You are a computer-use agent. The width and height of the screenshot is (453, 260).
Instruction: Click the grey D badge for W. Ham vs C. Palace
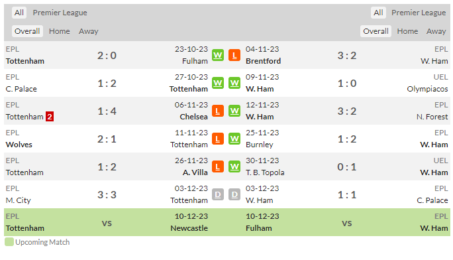coord(234,194)
